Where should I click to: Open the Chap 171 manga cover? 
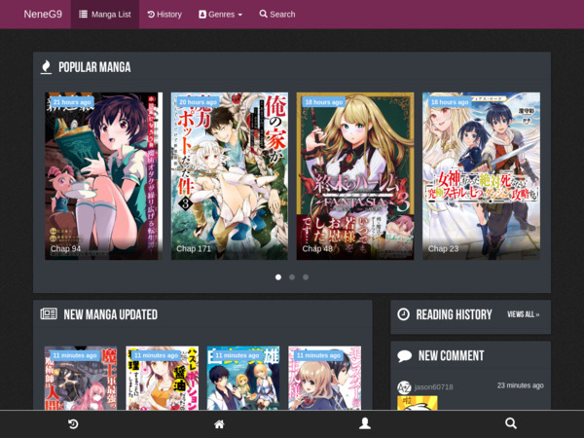(230, 176)
